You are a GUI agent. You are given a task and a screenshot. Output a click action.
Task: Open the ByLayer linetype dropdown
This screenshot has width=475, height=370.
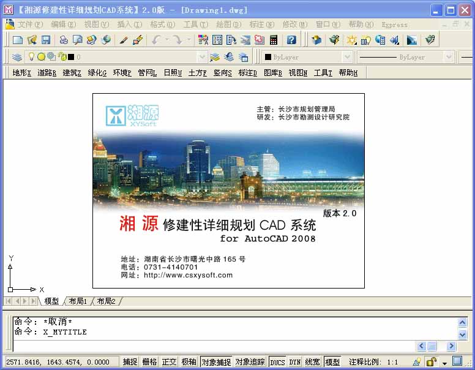point(448,57)
